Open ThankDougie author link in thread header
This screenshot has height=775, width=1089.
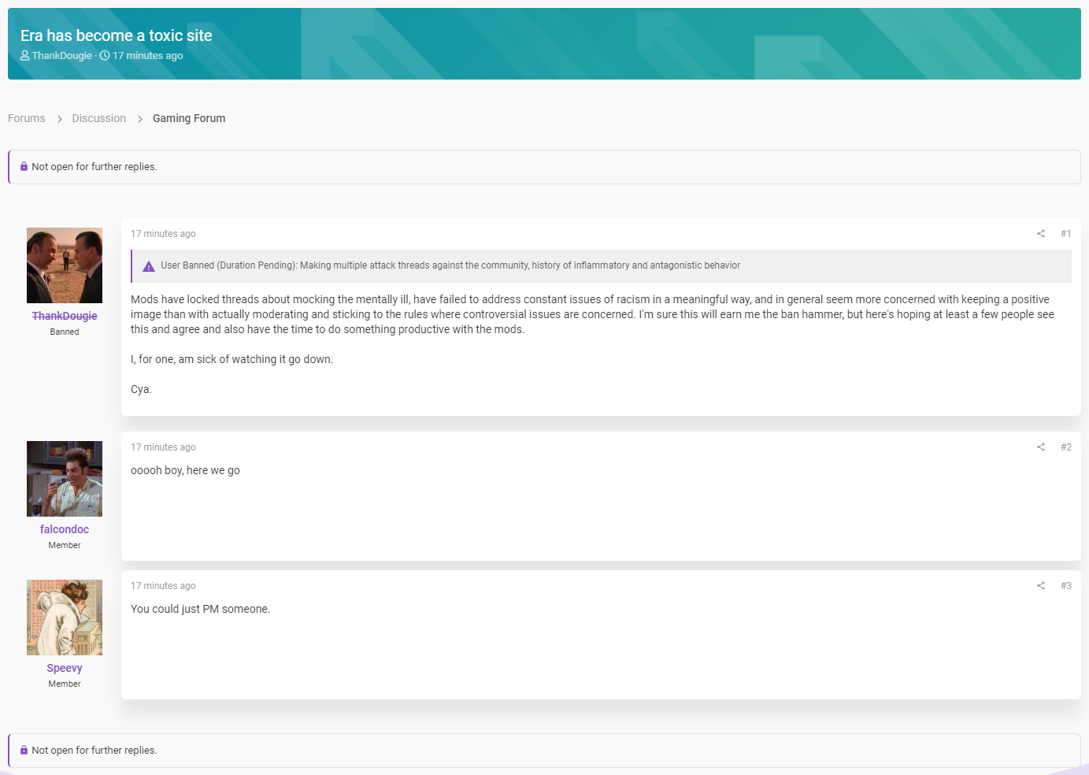62,56
